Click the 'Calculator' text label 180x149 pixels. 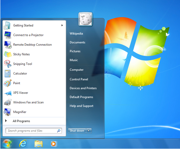point(20,74)
